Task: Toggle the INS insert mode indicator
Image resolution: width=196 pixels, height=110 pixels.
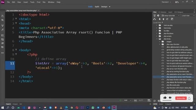Action: tap(135, 101)
